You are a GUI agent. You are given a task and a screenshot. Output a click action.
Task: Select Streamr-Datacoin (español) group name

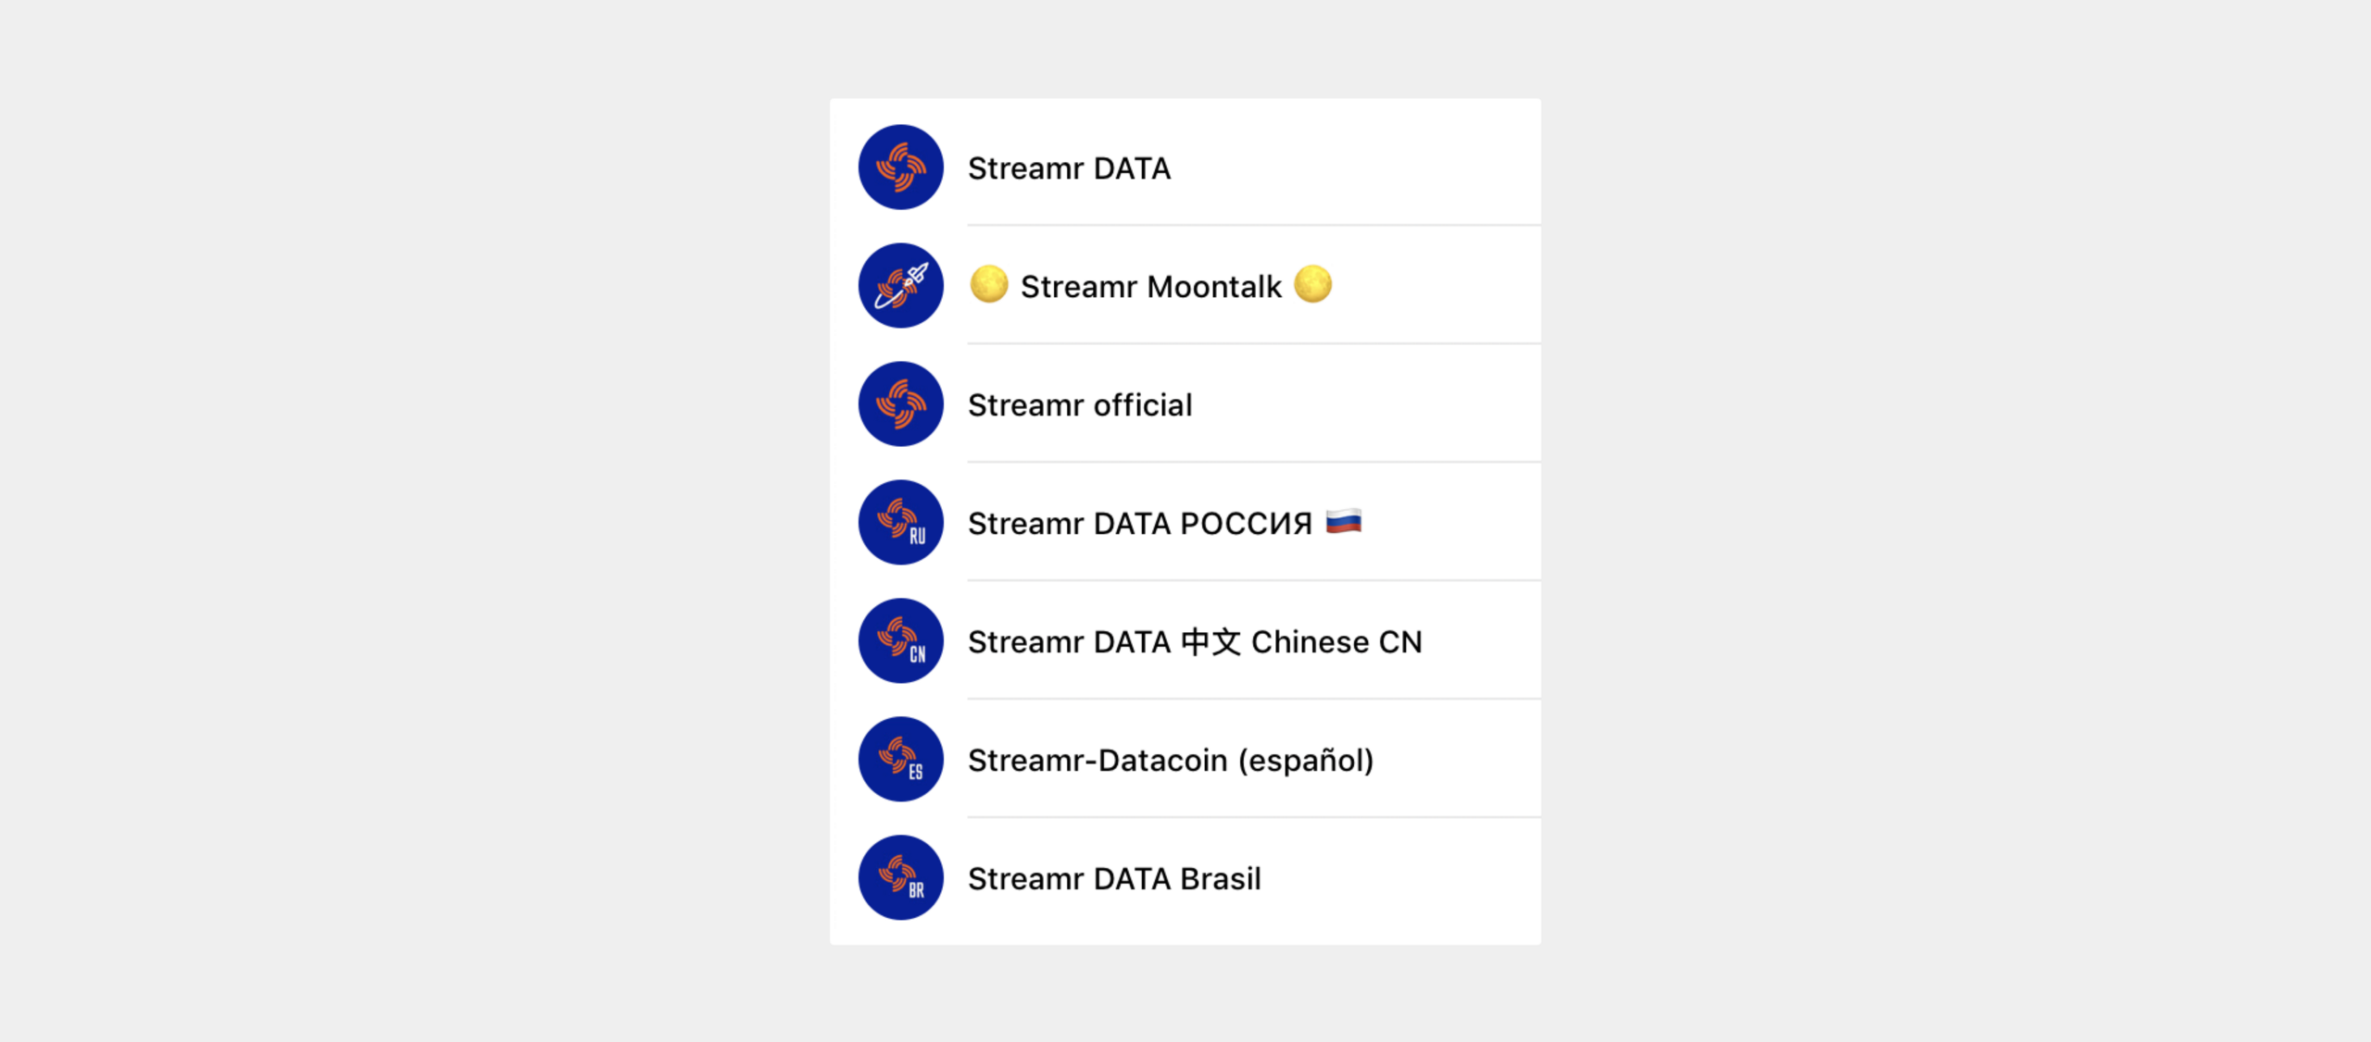1171,761
